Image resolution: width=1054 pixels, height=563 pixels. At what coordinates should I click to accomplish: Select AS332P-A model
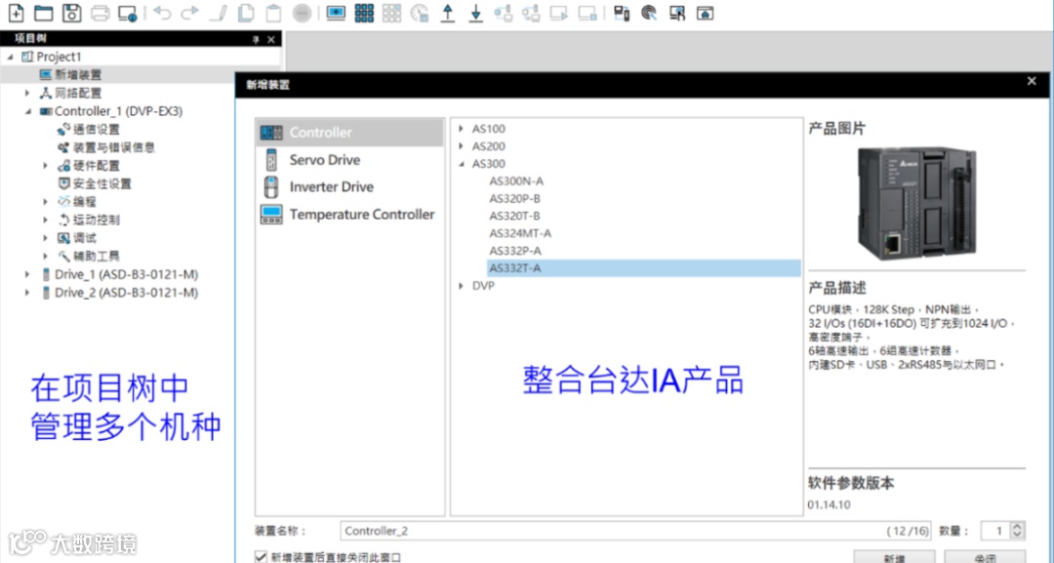tap(515, 251)
